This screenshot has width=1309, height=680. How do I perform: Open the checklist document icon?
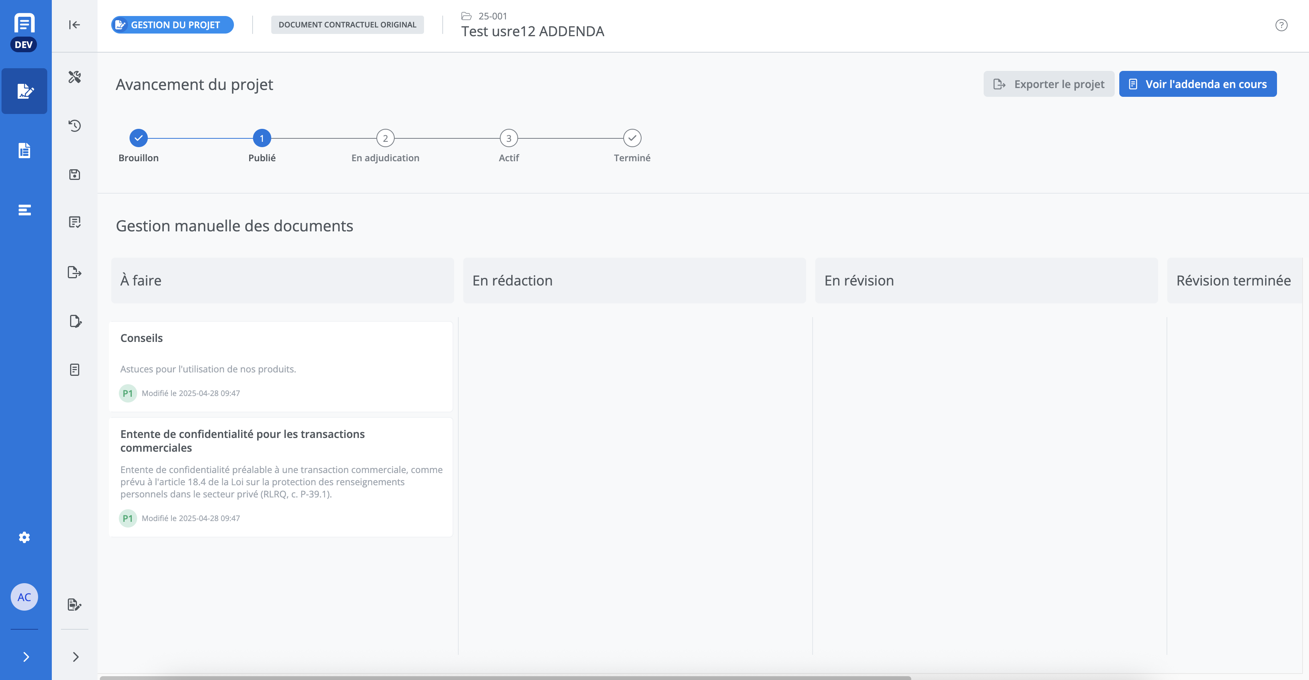(75, 222)
